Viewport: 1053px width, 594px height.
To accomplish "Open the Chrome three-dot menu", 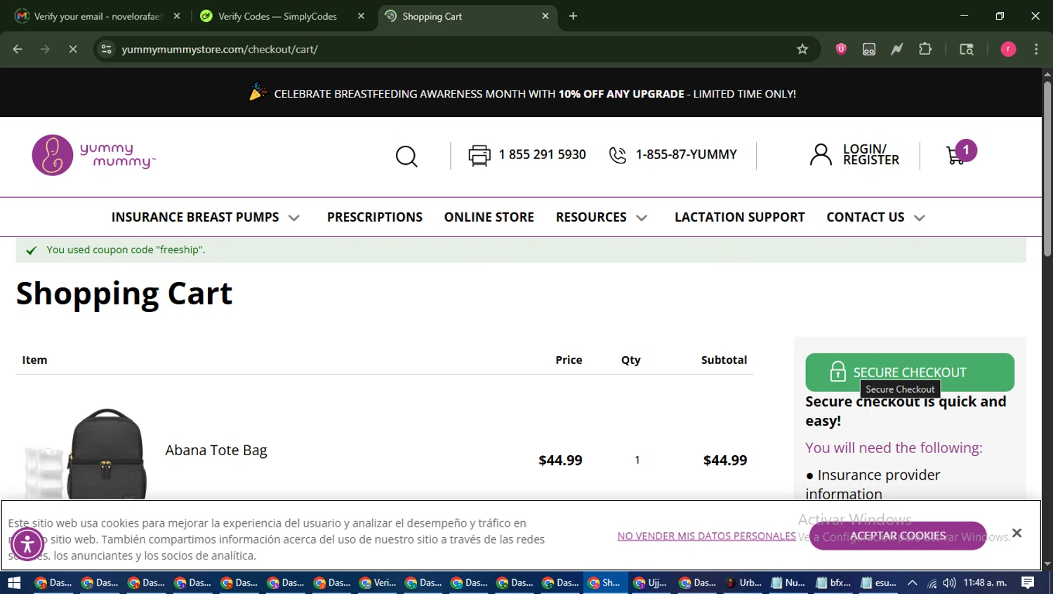I will pos(1036,49).
